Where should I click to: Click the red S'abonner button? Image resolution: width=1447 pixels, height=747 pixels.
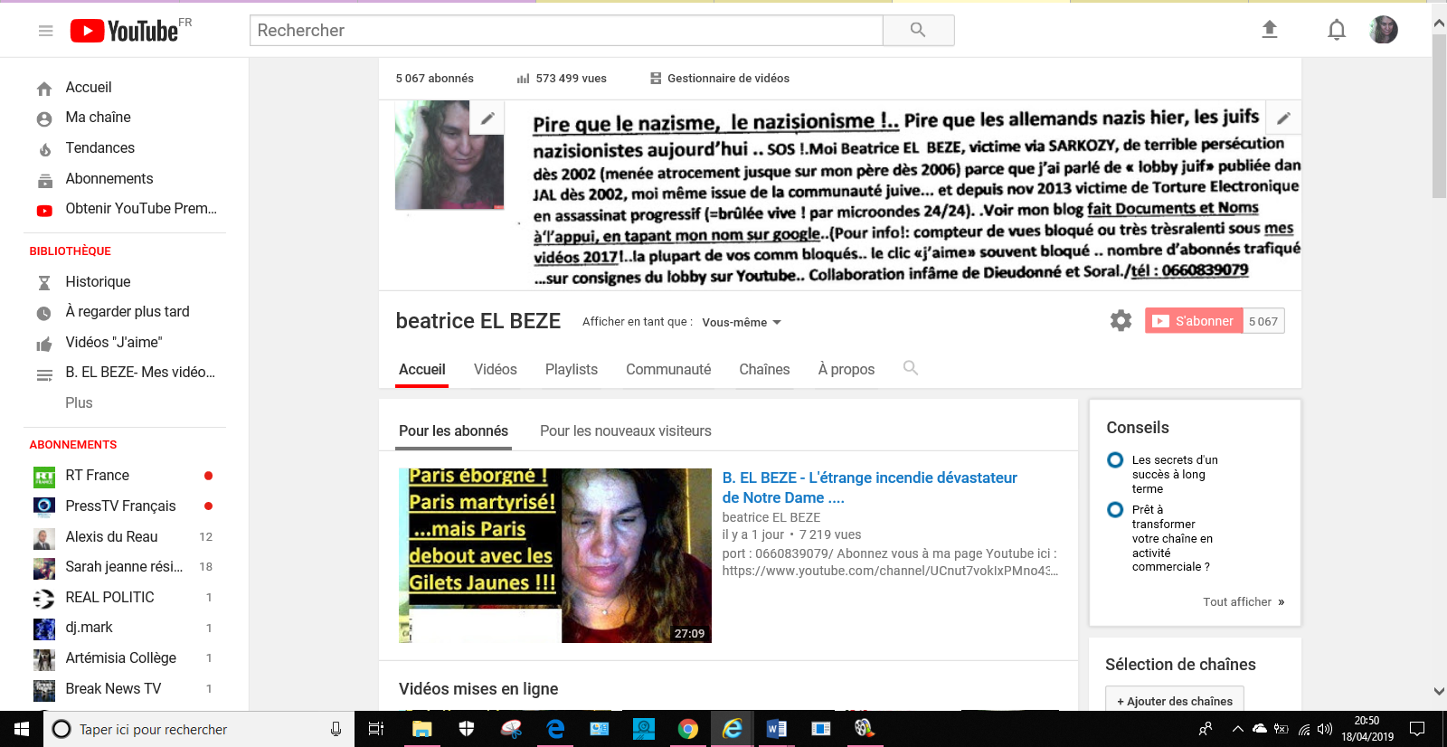1194,321
